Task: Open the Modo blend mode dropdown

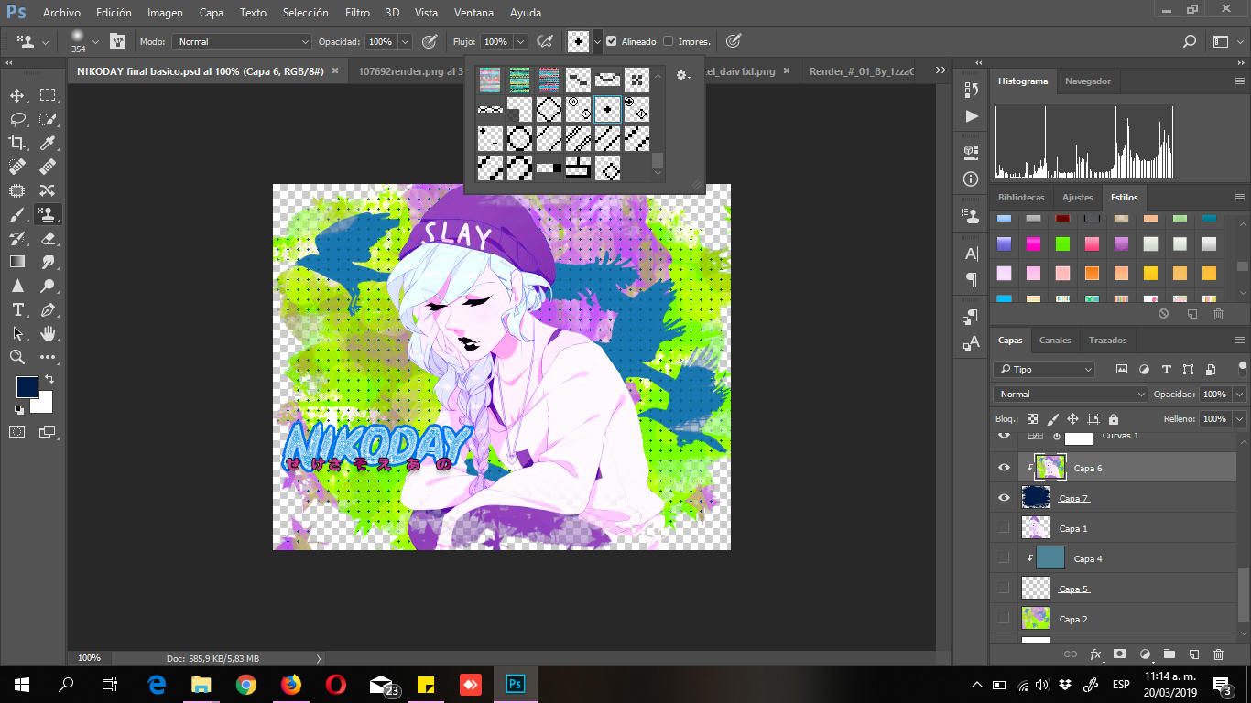Action: [x=243, y=41]
